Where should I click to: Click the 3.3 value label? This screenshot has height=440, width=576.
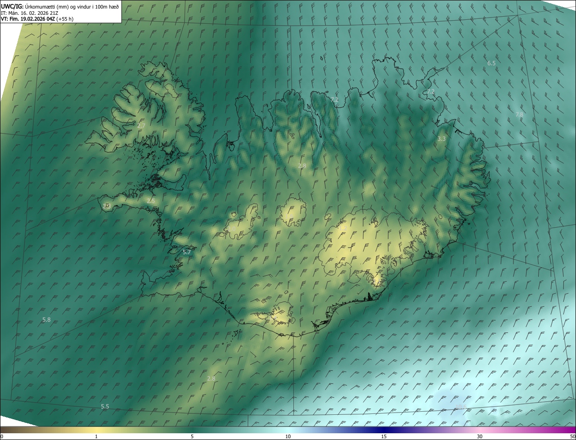(441, 139)
